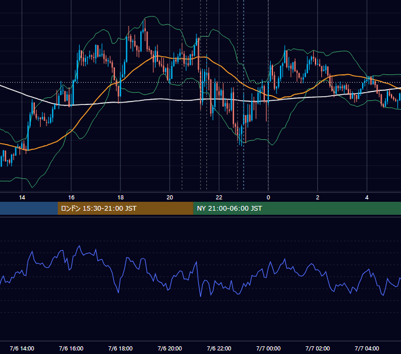The width and height of the screenshot is (401, 354).
Task: Select the NY 21:00-06:00 JST session bar
Action: click(297, 208)
